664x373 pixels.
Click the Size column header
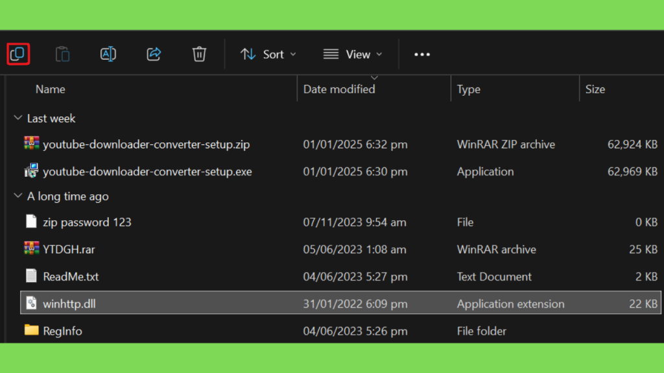[595, 89]
